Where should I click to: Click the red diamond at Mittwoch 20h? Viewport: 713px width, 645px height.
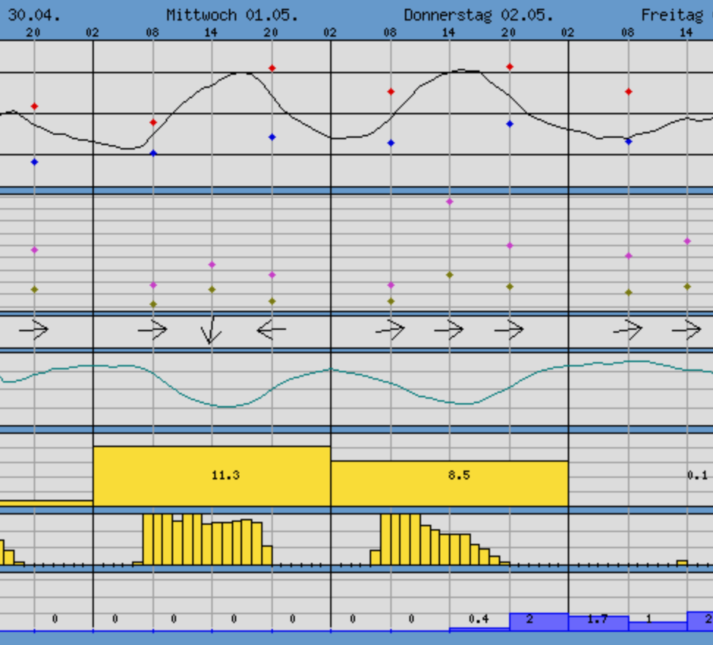pos(272,68)
